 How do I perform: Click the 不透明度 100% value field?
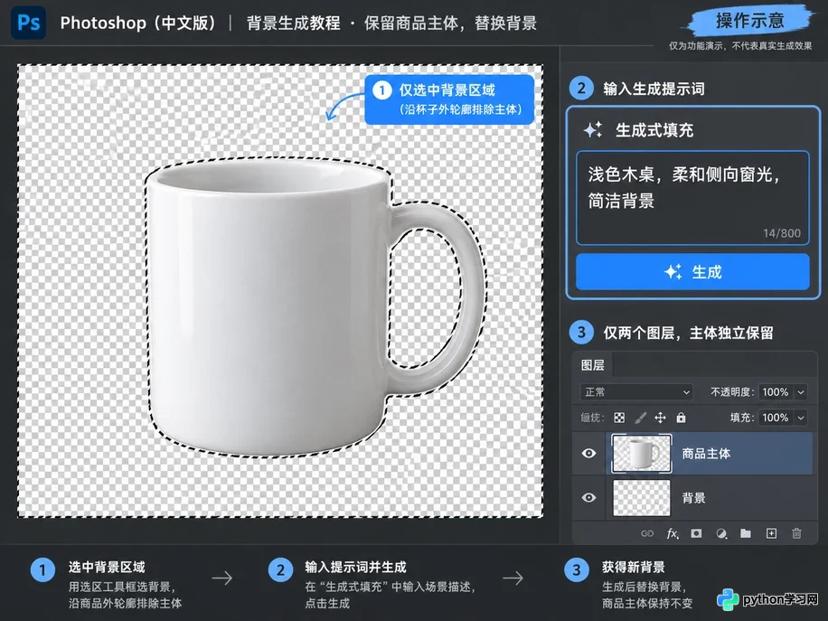click(x=776, y=391)
